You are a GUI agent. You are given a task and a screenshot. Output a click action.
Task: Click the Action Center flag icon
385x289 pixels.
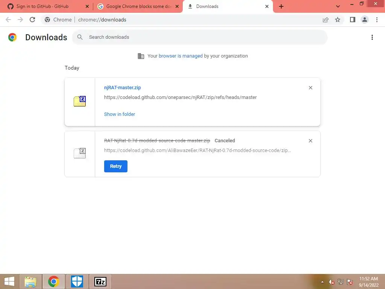click(349, 282)
